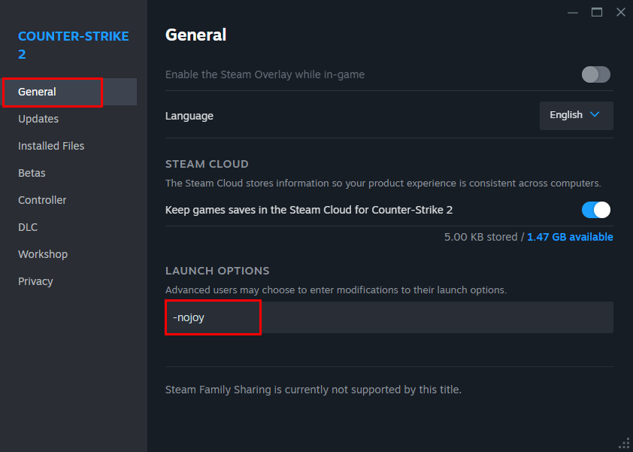Switch to the Privacy section
633x452 pixels.
35,281
